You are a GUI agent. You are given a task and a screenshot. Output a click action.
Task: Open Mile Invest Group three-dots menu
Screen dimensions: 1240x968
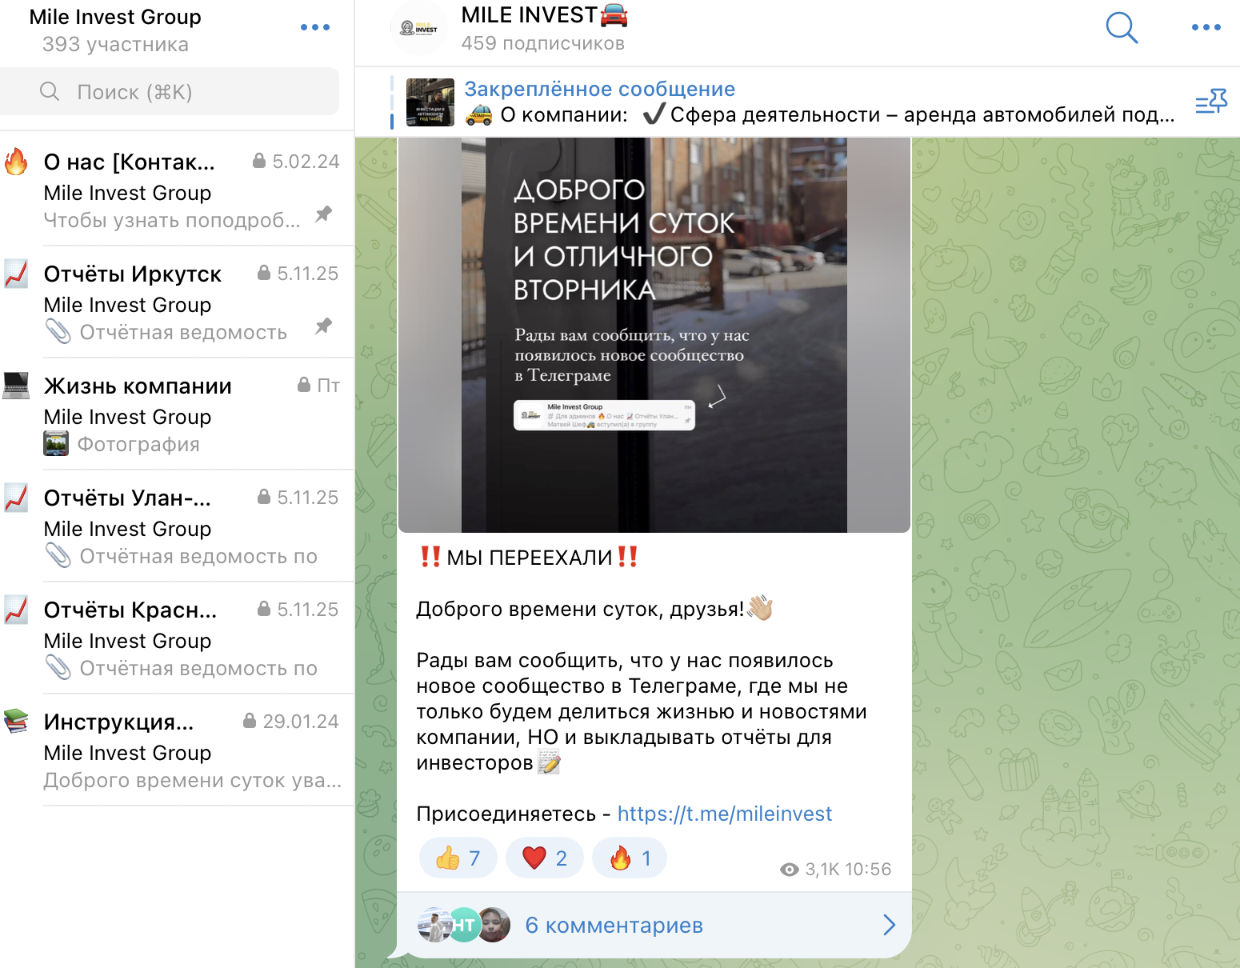pos(314,28)
